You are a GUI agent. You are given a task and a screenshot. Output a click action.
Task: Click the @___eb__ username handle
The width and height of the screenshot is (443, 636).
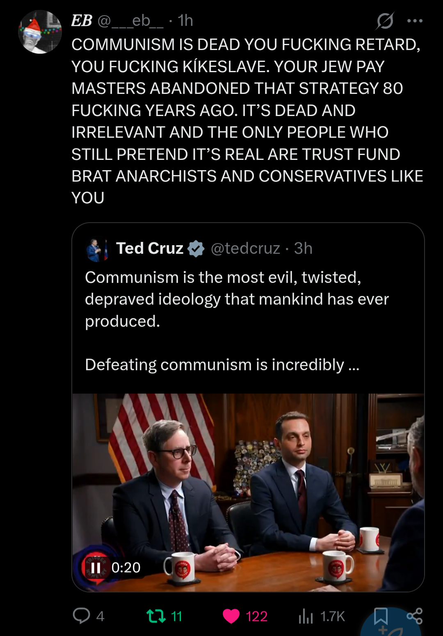click(130, 21)
